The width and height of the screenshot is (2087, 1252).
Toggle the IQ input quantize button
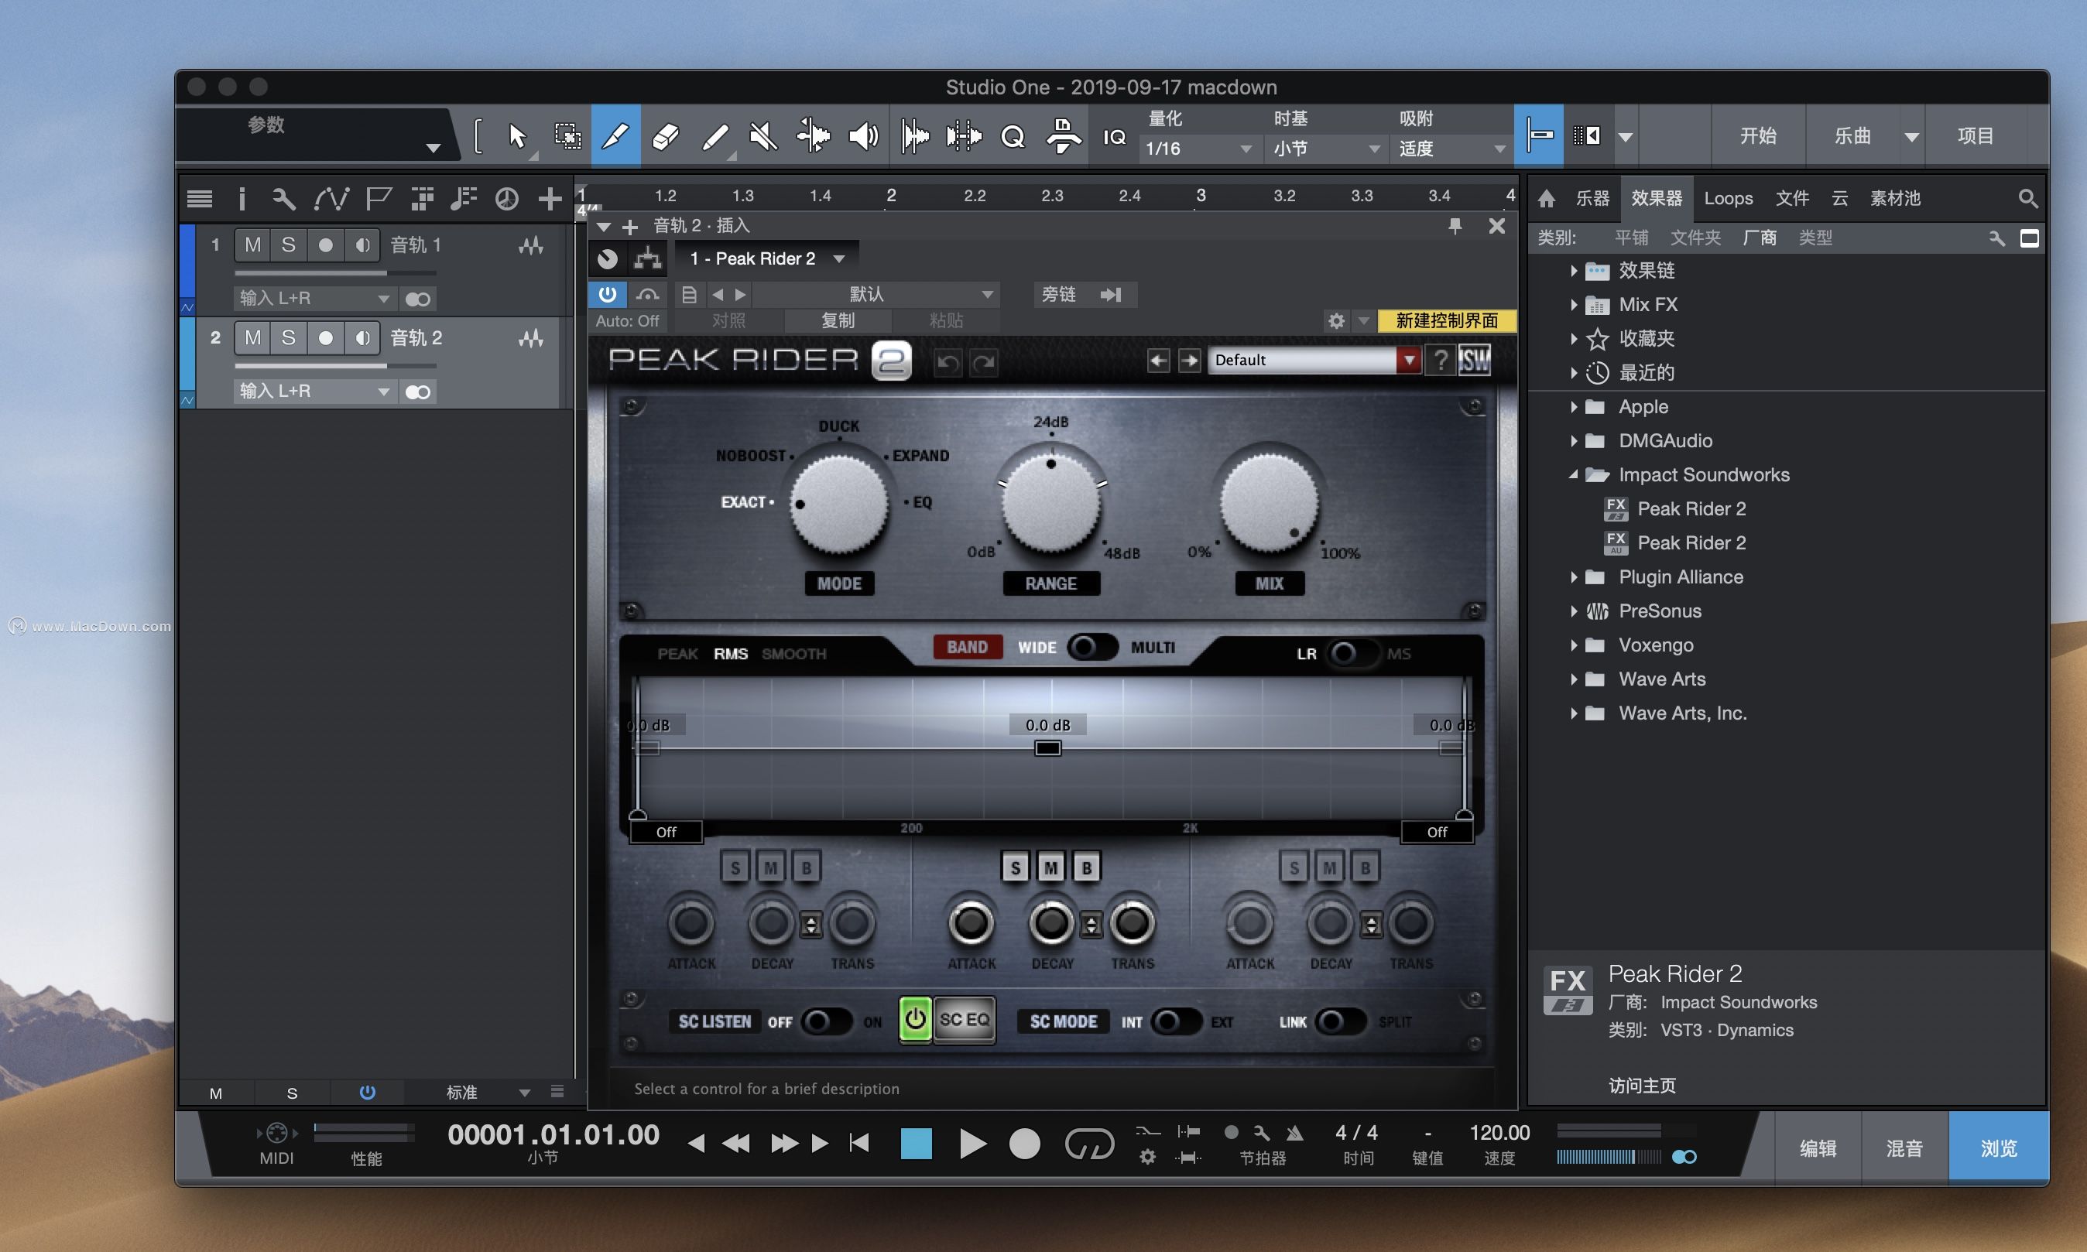pyautogui.click(x=1114, y=137)
